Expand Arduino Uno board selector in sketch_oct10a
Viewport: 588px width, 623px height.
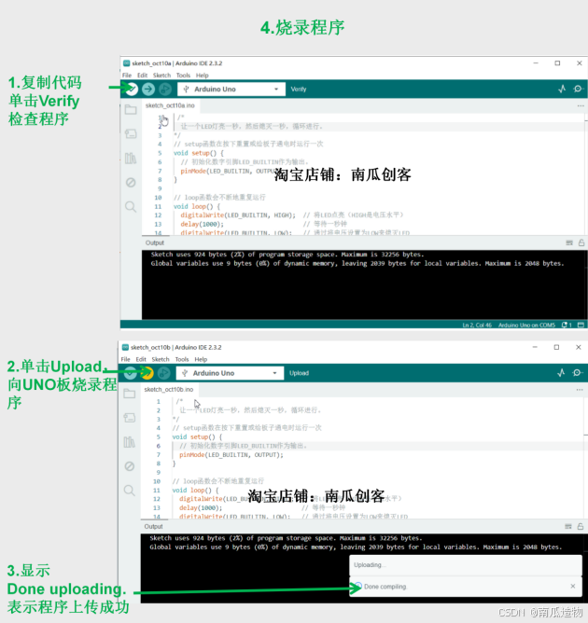click(231, 89)
